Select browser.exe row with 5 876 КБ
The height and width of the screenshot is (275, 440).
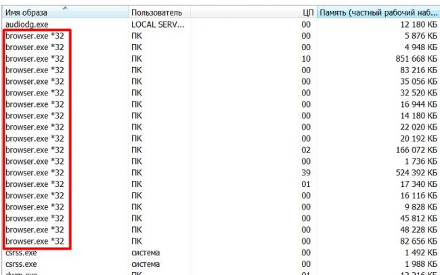35,35
